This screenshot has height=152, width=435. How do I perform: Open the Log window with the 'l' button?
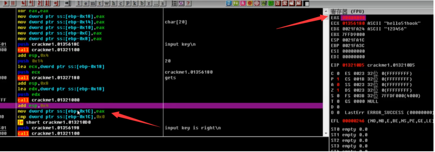click(x=79, y=3)
